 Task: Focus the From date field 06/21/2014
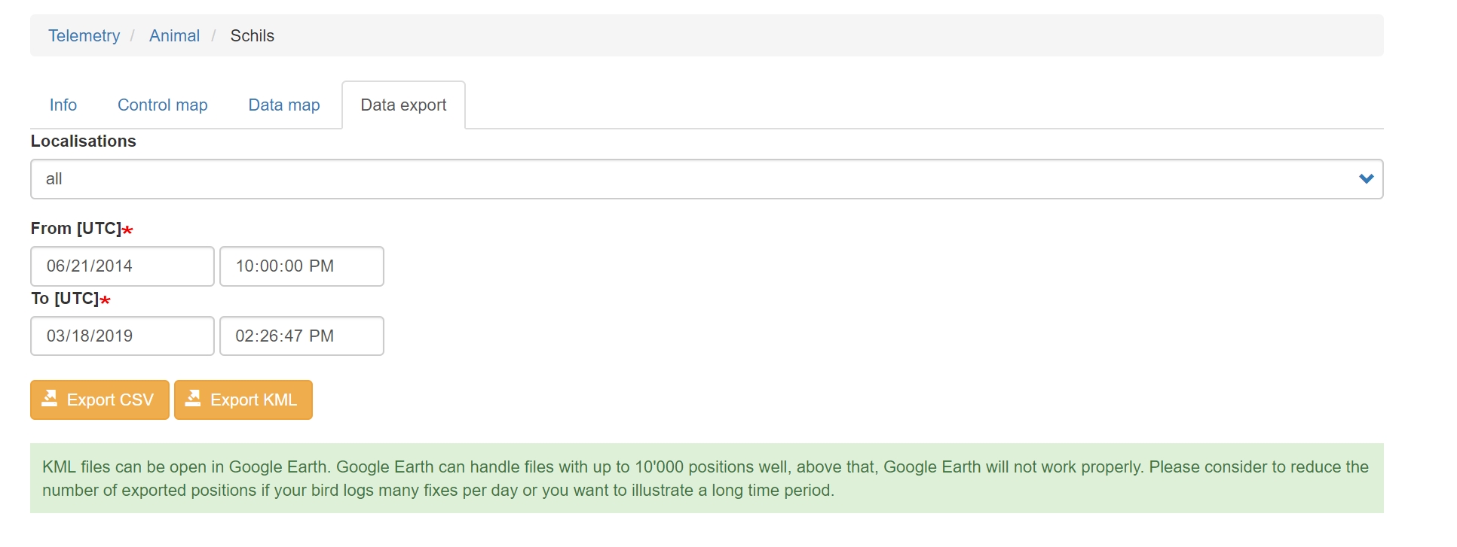point(122,266)
